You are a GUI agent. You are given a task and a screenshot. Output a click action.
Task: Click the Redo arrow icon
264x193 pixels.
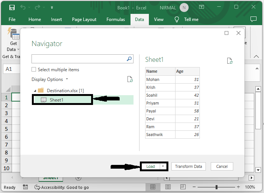37,7
